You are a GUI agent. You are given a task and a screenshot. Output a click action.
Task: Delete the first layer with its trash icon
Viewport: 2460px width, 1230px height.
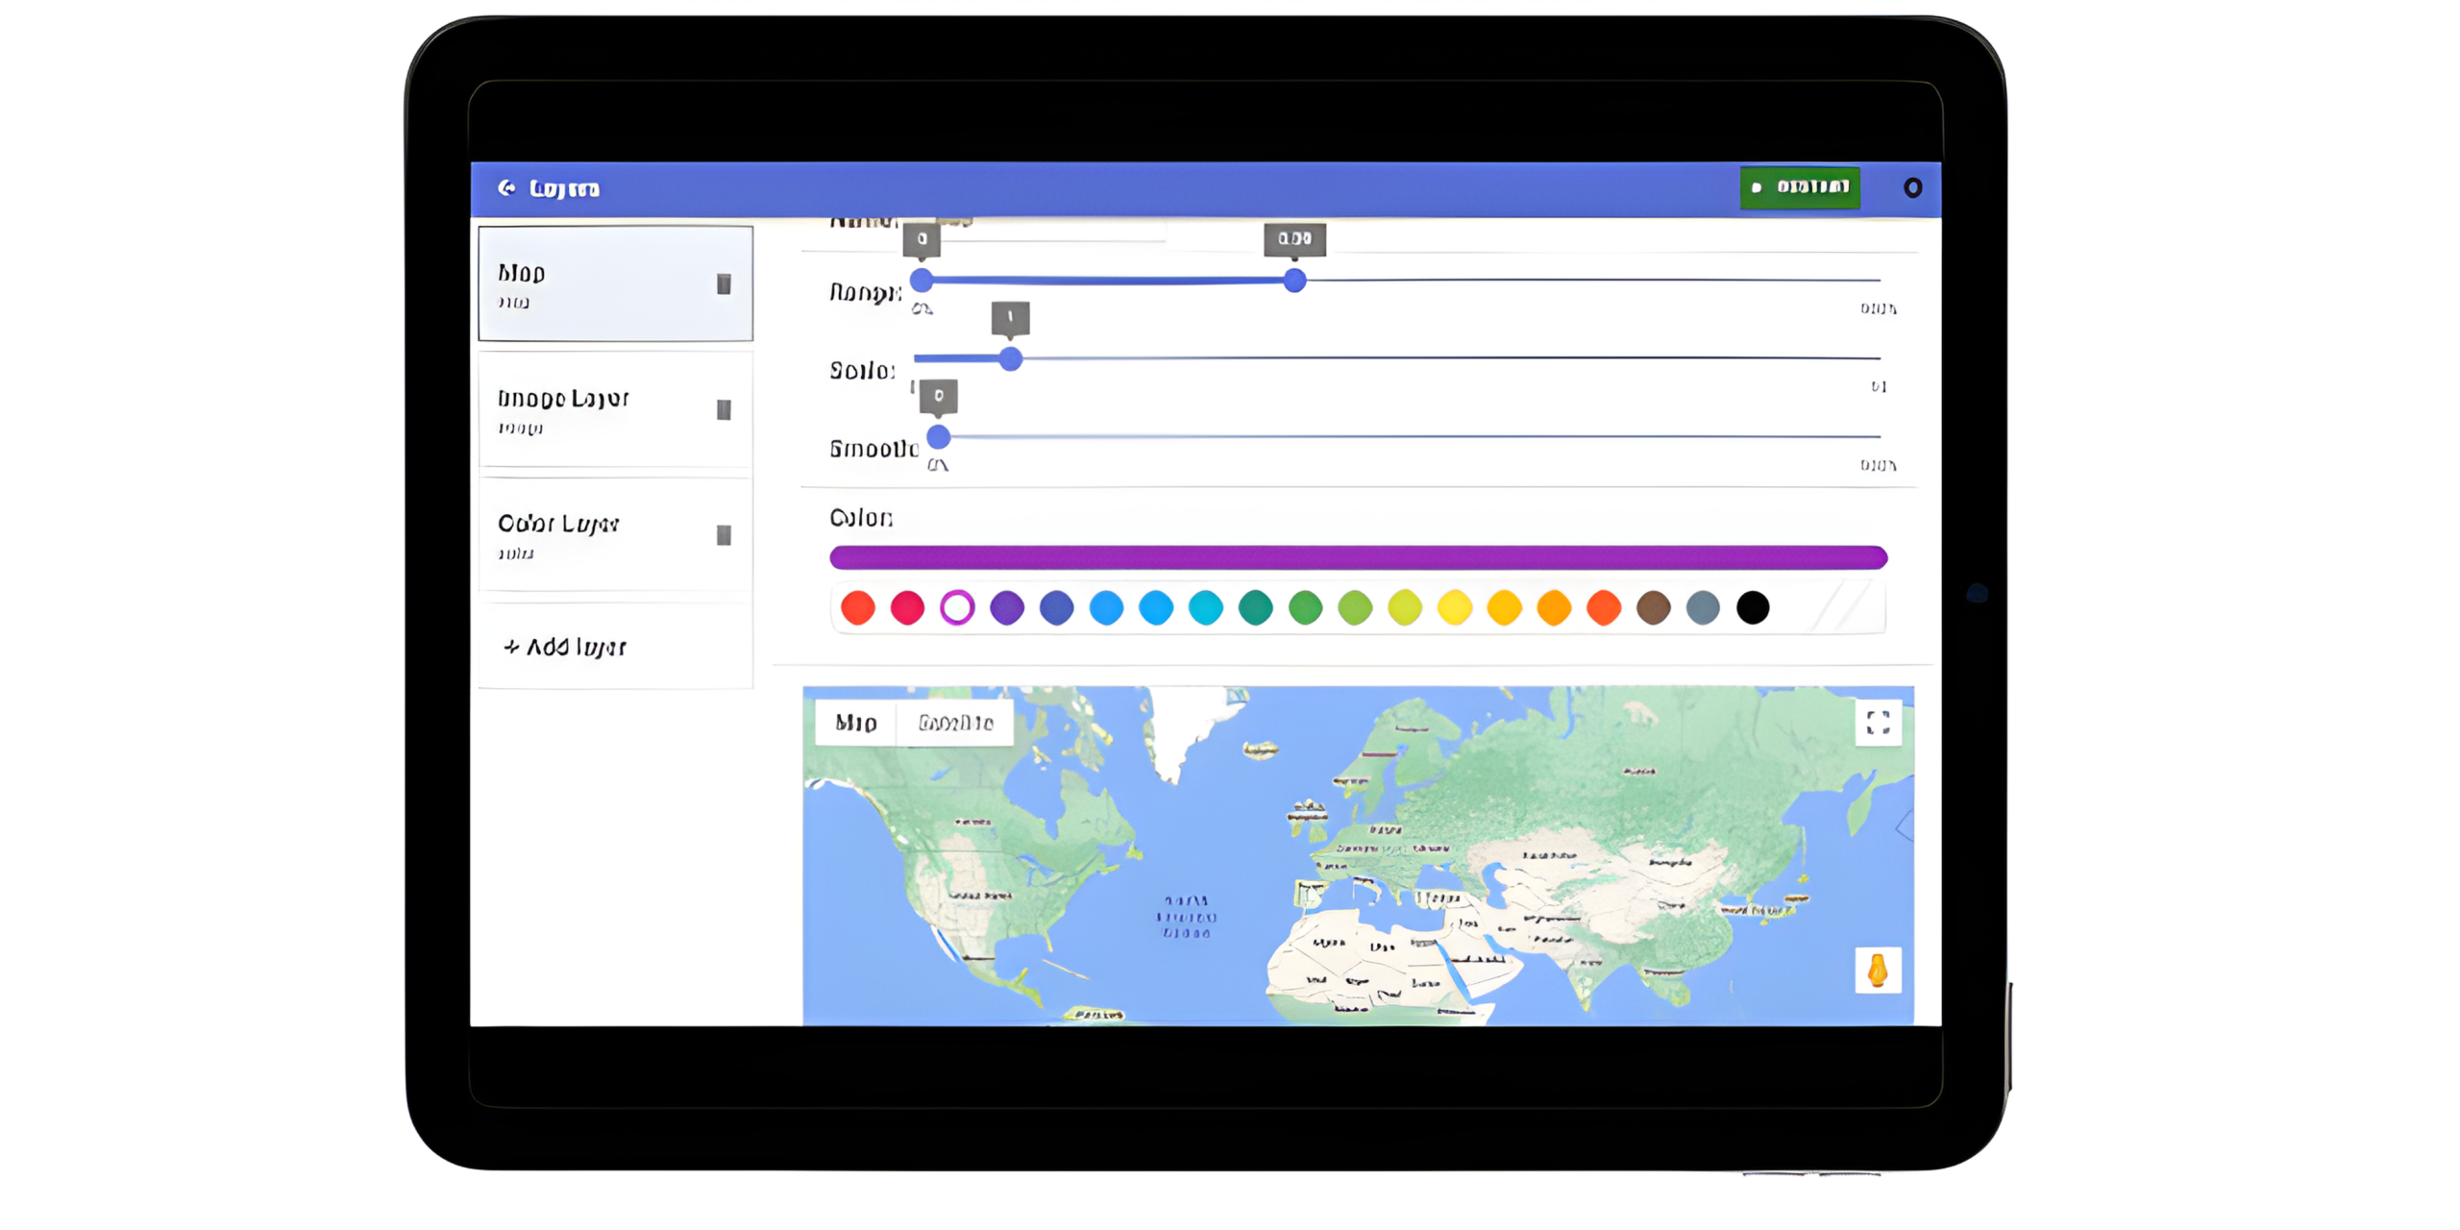(x=724, y=283)
